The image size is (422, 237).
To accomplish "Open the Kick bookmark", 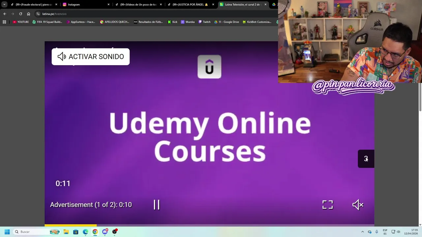I will pos(172,22).
